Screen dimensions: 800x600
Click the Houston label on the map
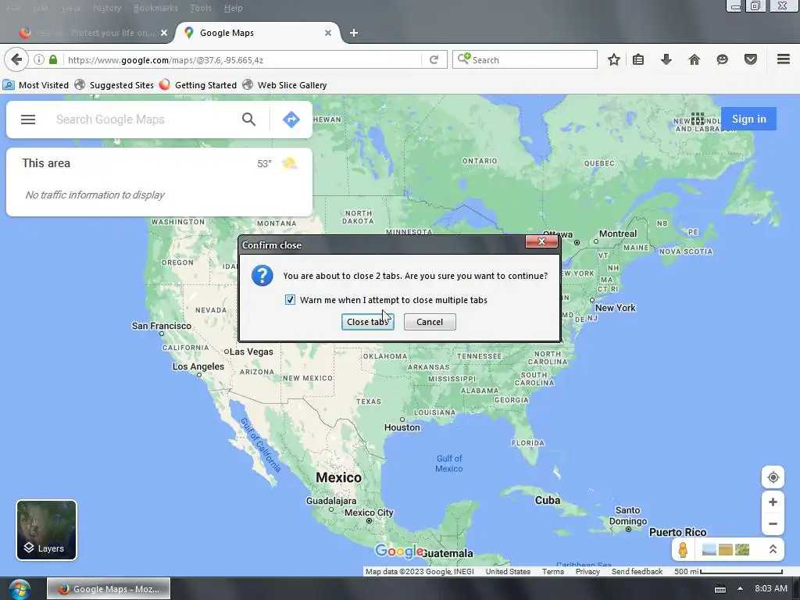click(402, 427)
